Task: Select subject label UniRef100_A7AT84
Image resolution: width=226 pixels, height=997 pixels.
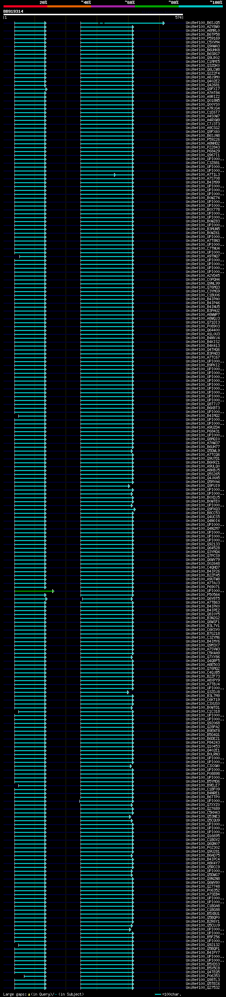Action: click(203, 93)
